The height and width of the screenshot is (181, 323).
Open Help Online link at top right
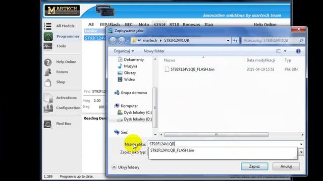pyautogui.click(x=265, y=25)
